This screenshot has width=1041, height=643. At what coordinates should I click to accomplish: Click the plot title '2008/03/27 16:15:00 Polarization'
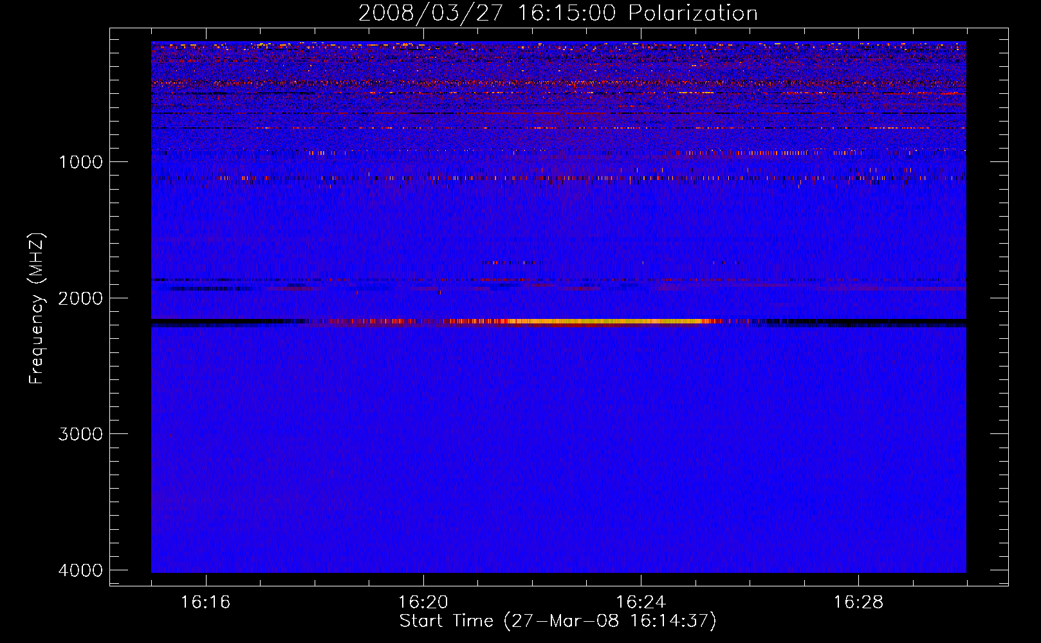pyautogui.click(x=558, y=13)
